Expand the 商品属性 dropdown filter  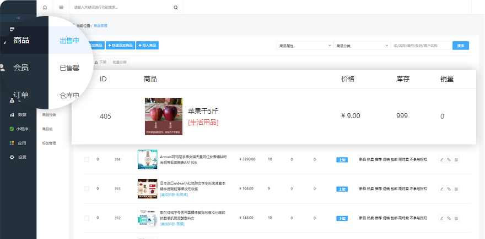pos(304,46)
